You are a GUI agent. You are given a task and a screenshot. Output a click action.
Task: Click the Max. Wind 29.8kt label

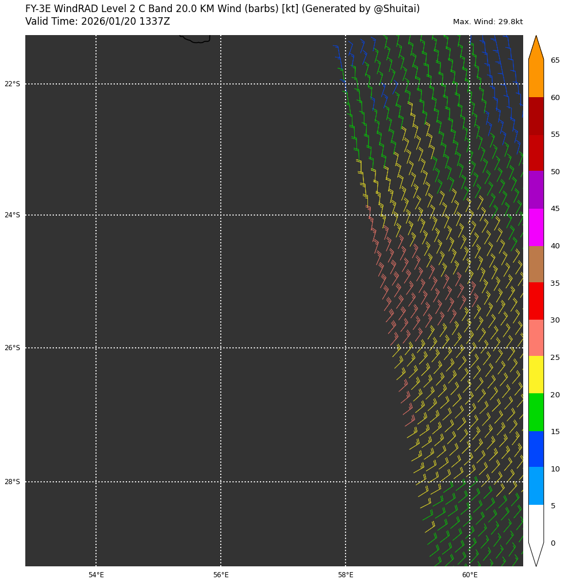[488, 22]
